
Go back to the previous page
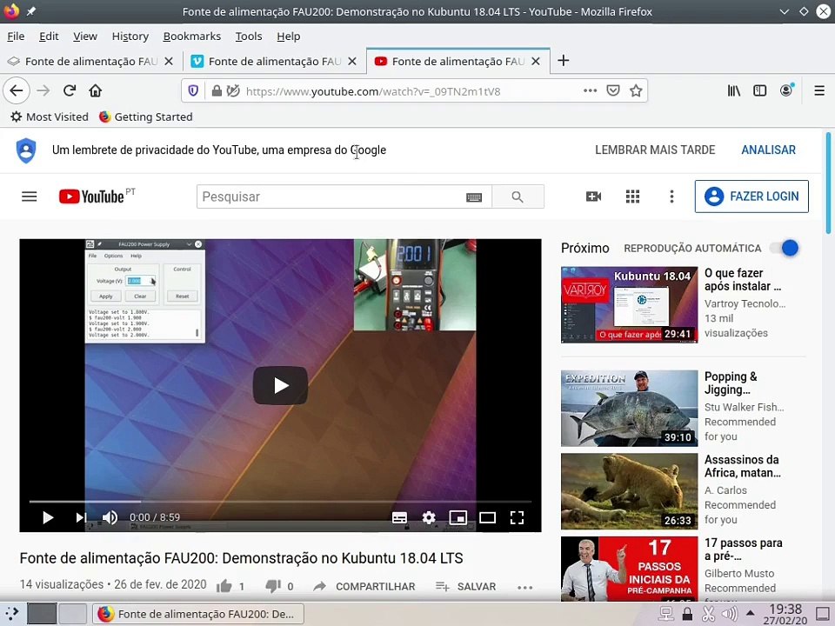[x=16, y=90]
